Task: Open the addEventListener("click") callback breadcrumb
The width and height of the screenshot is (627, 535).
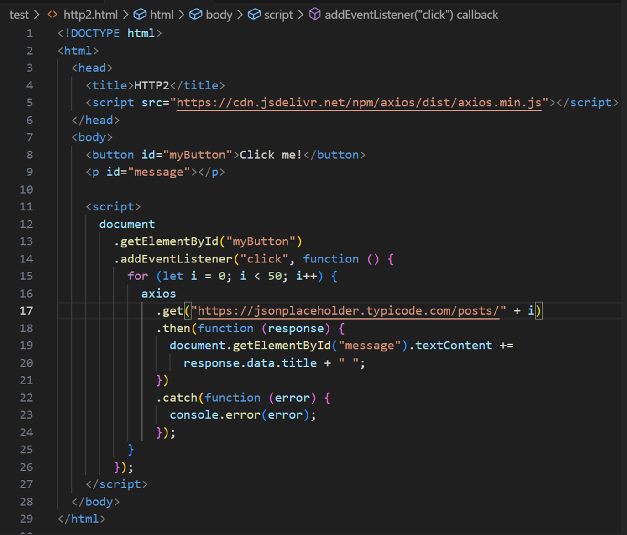Action: pos(411,15)
